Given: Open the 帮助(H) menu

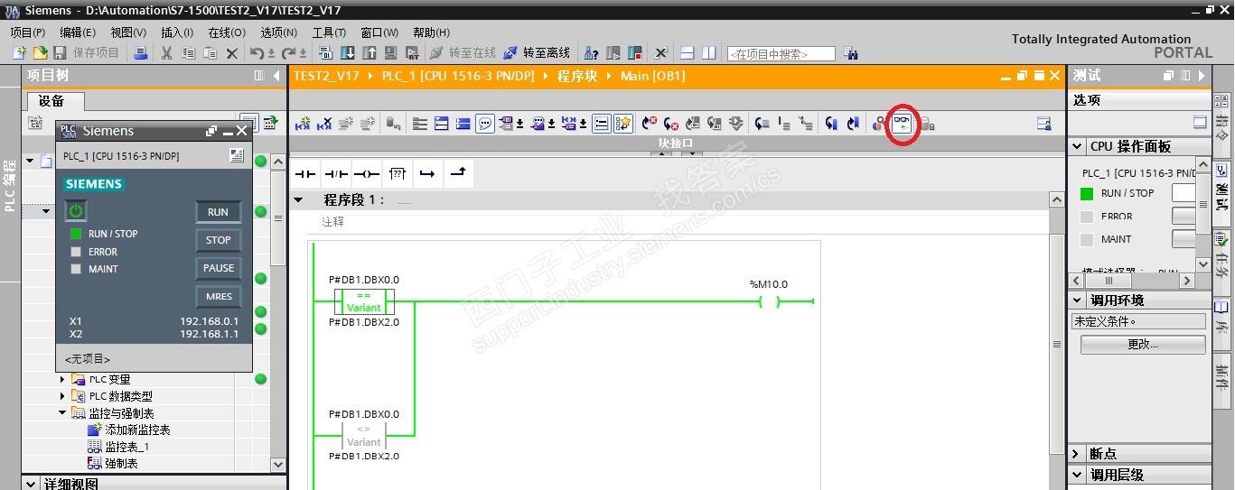Looking at the screenshot, I should pos(431,32).
